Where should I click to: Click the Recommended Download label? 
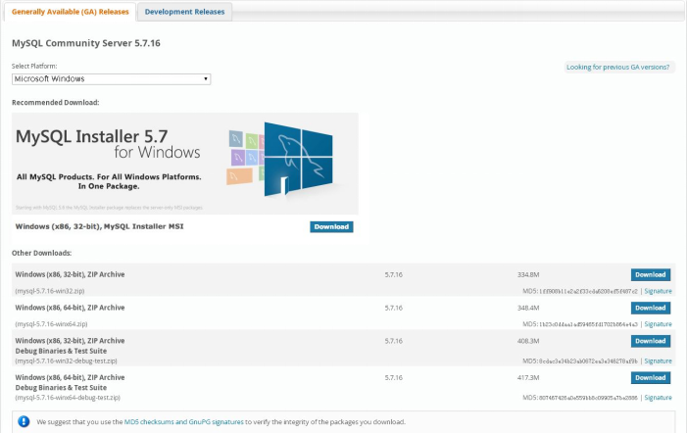pos(56,103)
